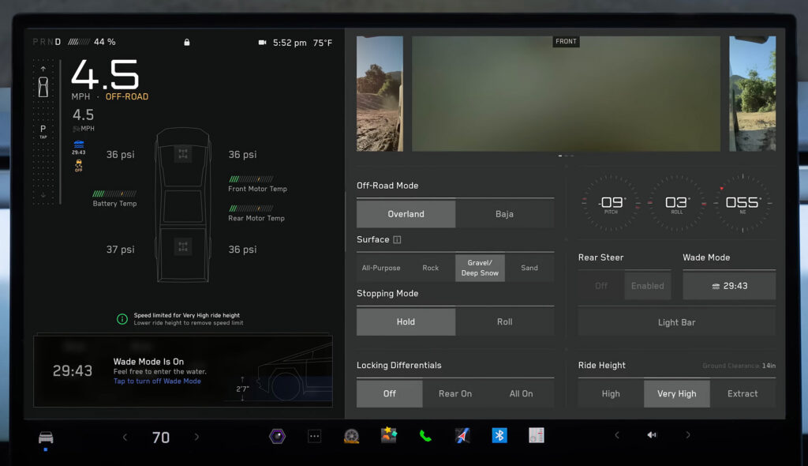Tap the Wade Mode Is On card
Viewport: 808px width, 466px height.
coord(183,371)
